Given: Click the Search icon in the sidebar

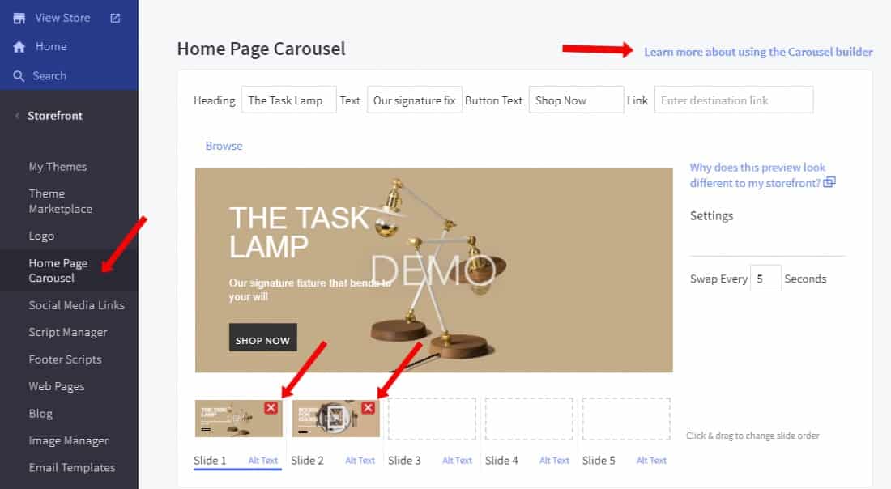Looking at the screenshot, I should click(18, 74).
